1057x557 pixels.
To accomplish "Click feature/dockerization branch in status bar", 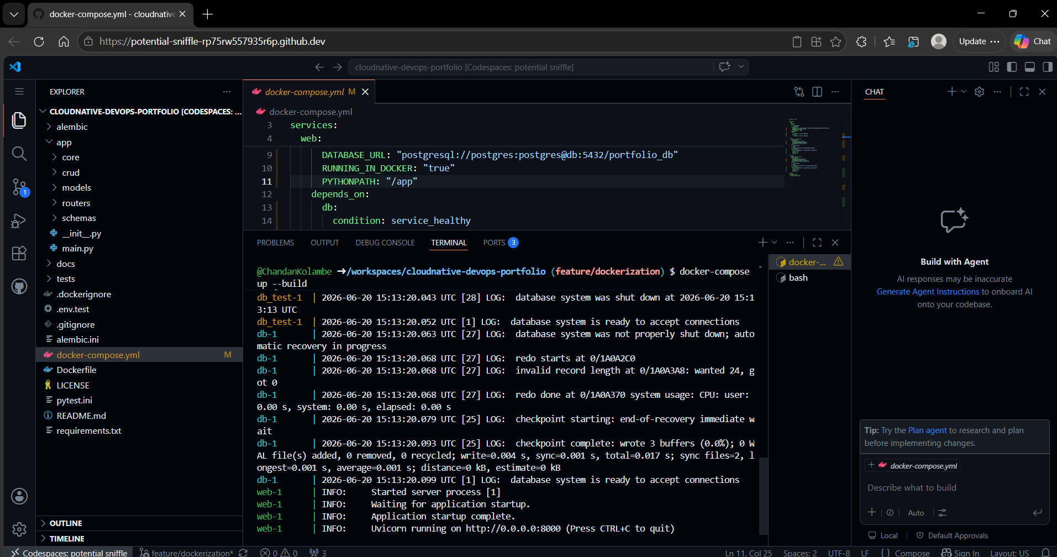I will (186, 553).
